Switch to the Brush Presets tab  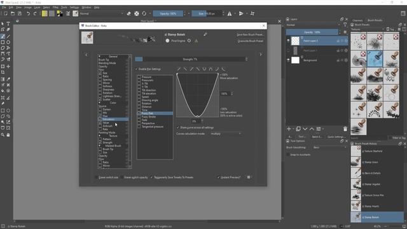(375, 20)
